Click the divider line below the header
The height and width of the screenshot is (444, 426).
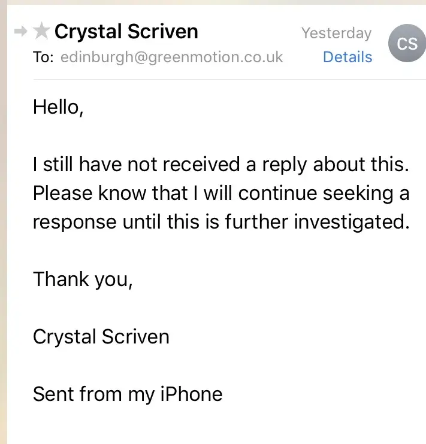point(216,80)
